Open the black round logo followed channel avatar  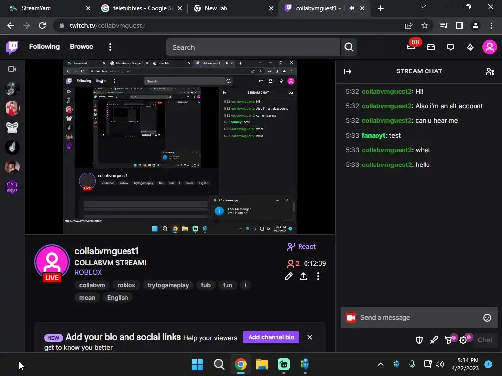12,147
